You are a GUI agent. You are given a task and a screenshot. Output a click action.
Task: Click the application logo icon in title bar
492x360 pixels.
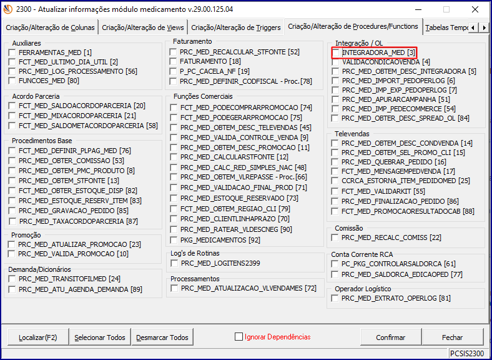point(7,9)
